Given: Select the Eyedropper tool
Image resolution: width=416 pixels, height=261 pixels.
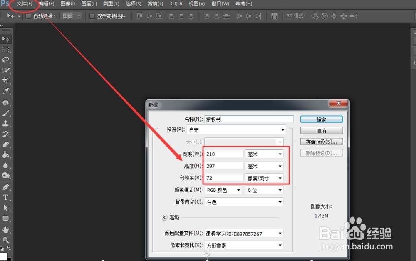Looking at the screenshot, I should click(5, 91).
